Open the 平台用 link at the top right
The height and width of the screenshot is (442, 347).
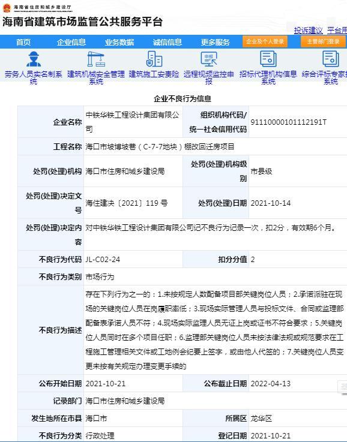pos(337,30)
